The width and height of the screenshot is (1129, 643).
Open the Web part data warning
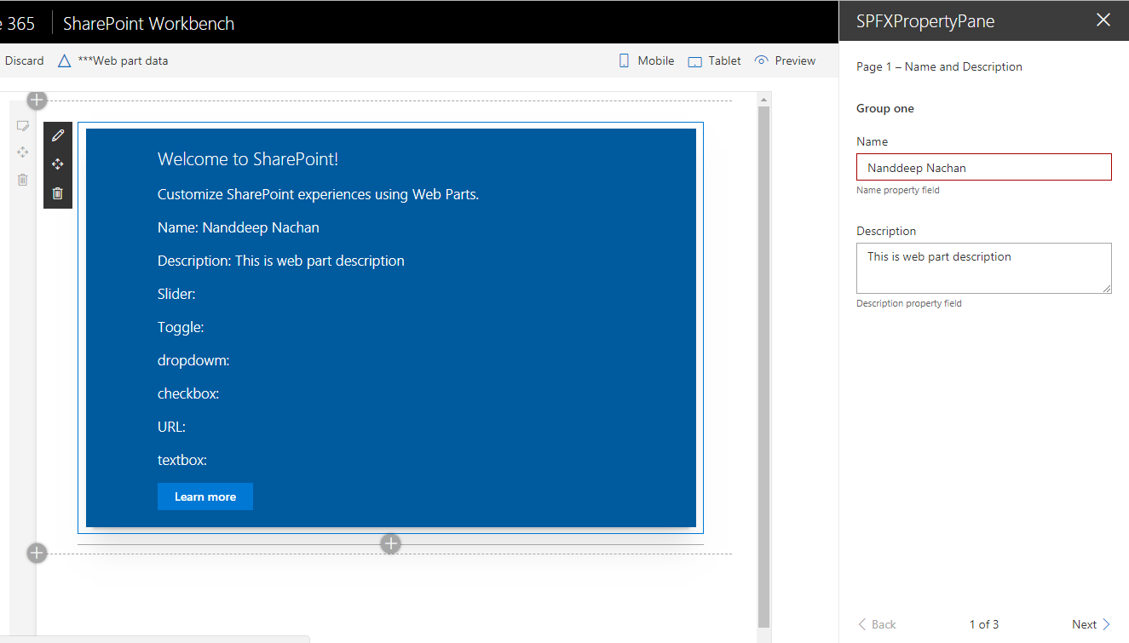(x=113, y=61)
